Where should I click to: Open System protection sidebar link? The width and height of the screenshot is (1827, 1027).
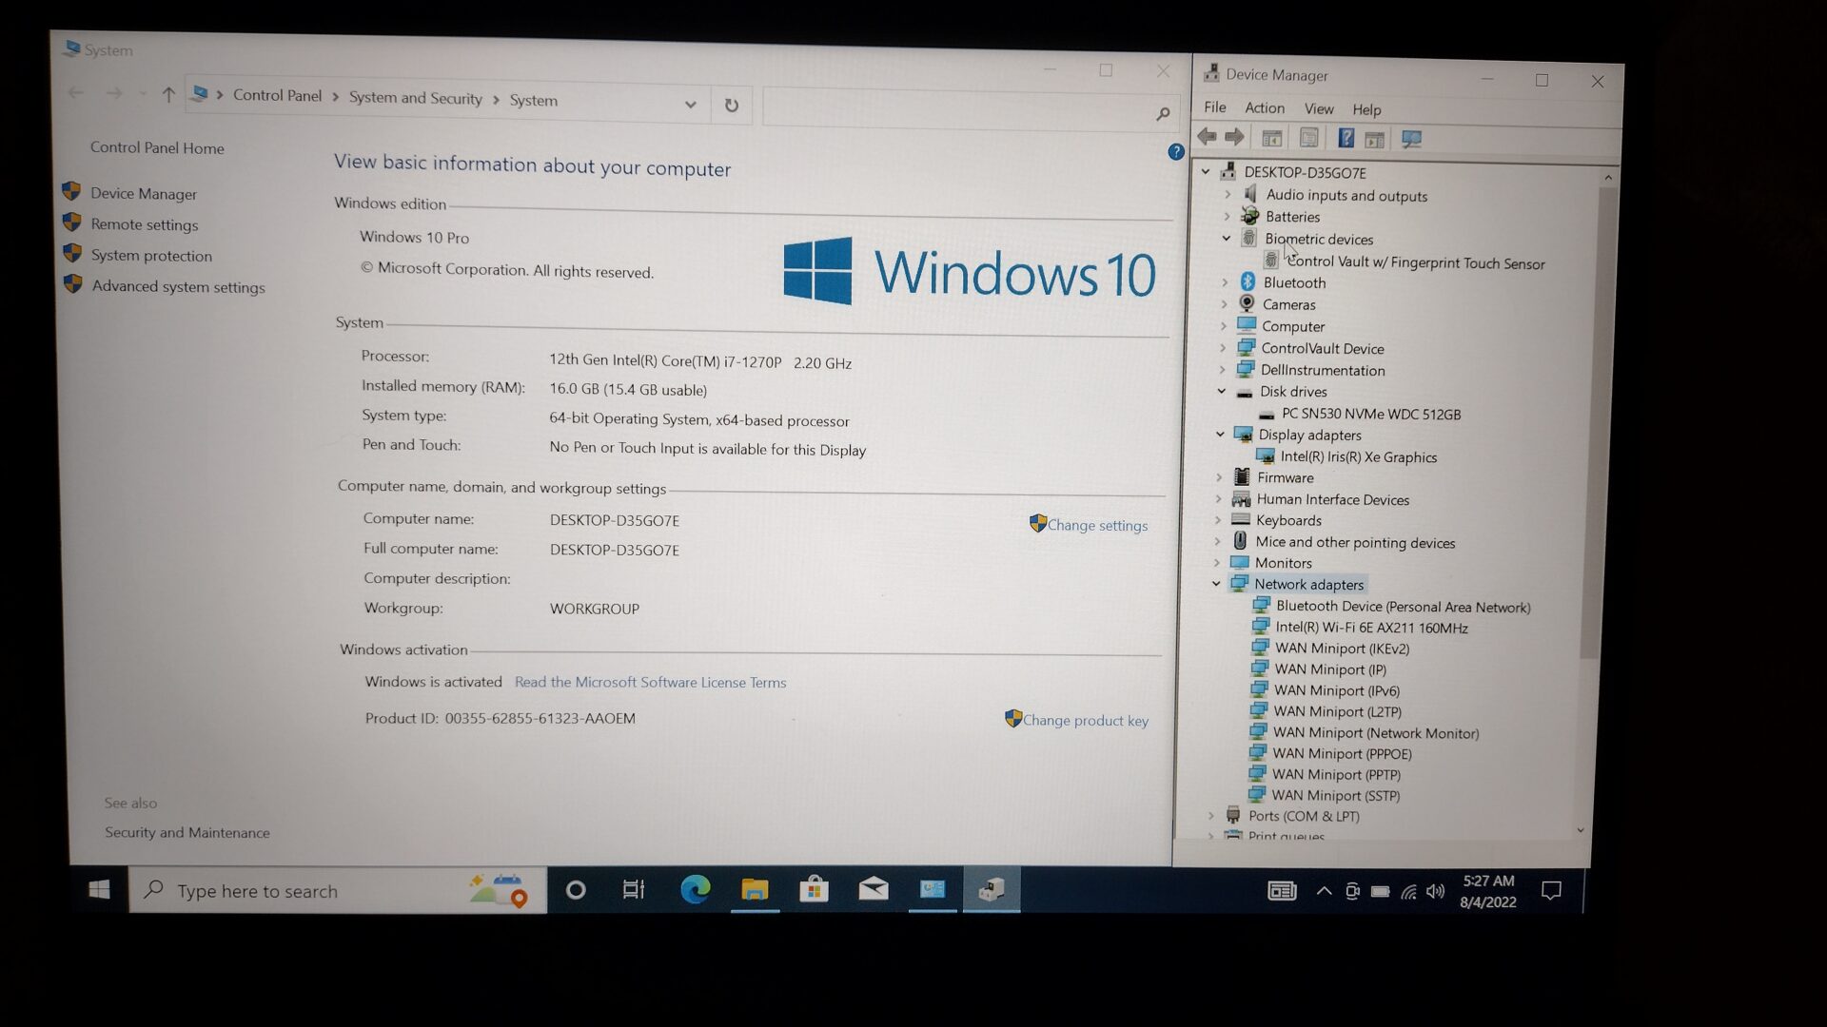point(151,255)
